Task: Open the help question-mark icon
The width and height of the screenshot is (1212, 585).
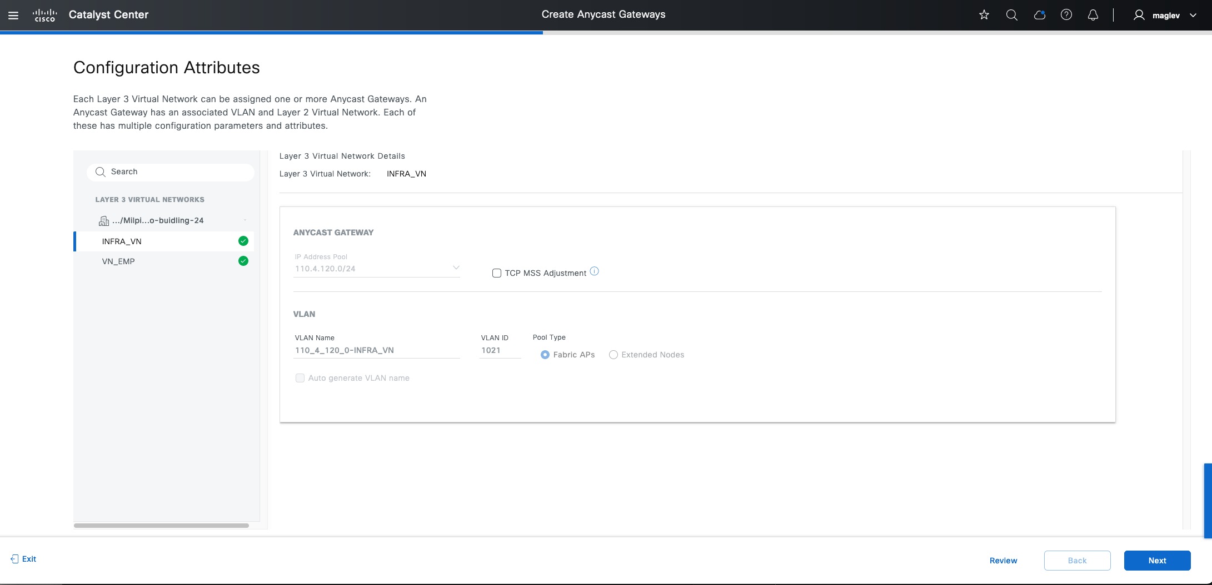Action: [1066, 15]
